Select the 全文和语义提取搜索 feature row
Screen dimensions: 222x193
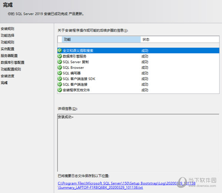pos(138,51)
